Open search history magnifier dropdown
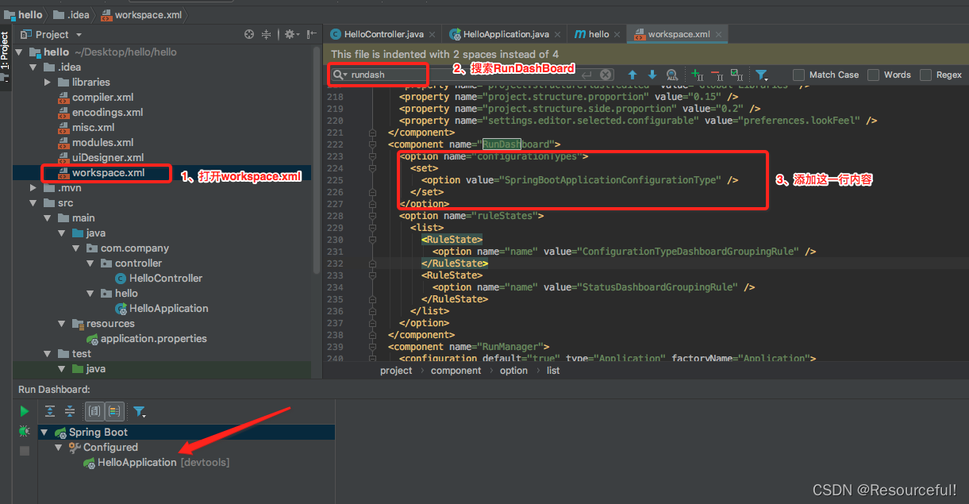This screenshot has width=969, height=504. (x=341, y=75)
